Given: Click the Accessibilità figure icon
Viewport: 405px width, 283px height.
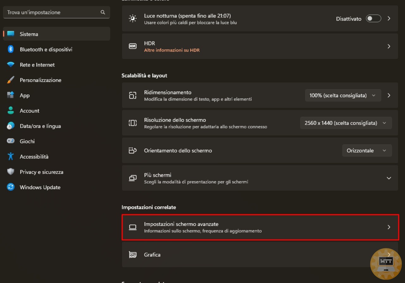Looking at the screenshot, I should (x=11, y=156).
